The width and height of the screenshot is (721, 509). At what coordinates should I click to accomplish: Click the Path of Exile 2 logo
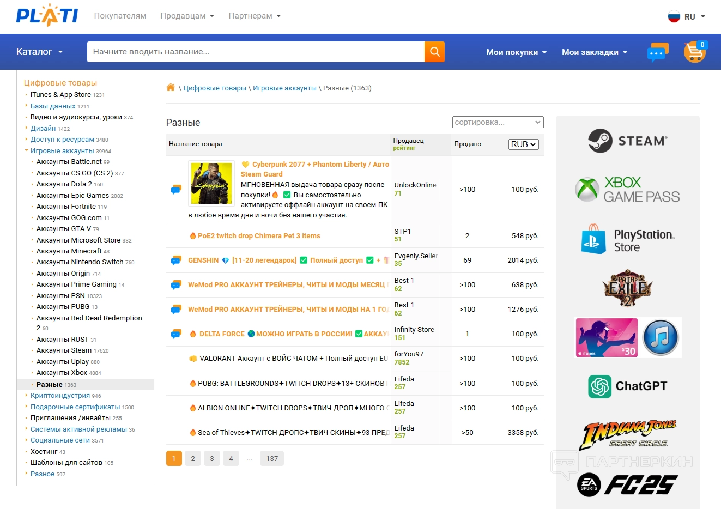coord(627,288)
